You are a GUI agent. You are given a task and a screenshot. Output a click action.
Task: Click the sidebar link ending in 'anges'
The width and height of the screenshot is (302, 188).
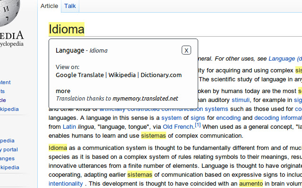coord(7,158)
